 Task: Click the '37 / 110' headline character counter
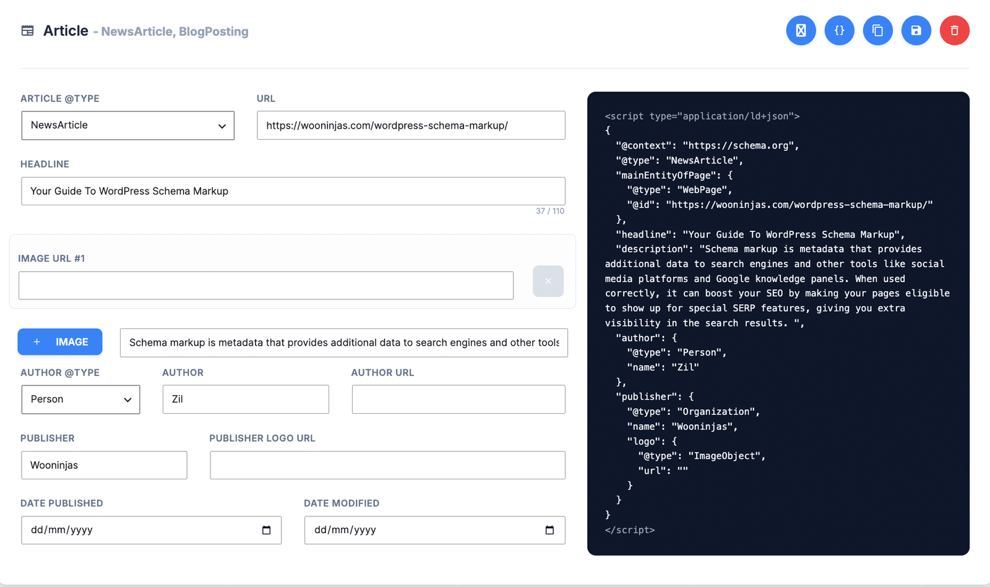550,211
